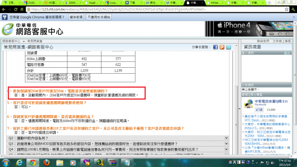Click the HiNet上網費 table row label
This screenshot has width=297, height=167.
click(36, 59)
